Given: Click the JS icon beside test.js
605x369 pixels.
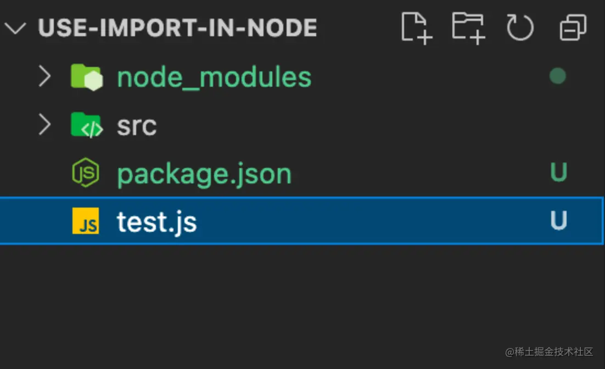Looking at the screenshot, I should pos(86,221).
